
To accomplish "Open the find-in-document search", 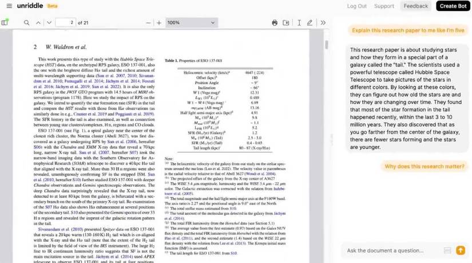I will [27, 22].
